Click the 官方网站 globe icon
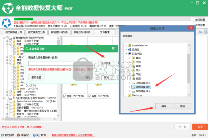This screenshot has height=139, width=208. coord(3,135)
